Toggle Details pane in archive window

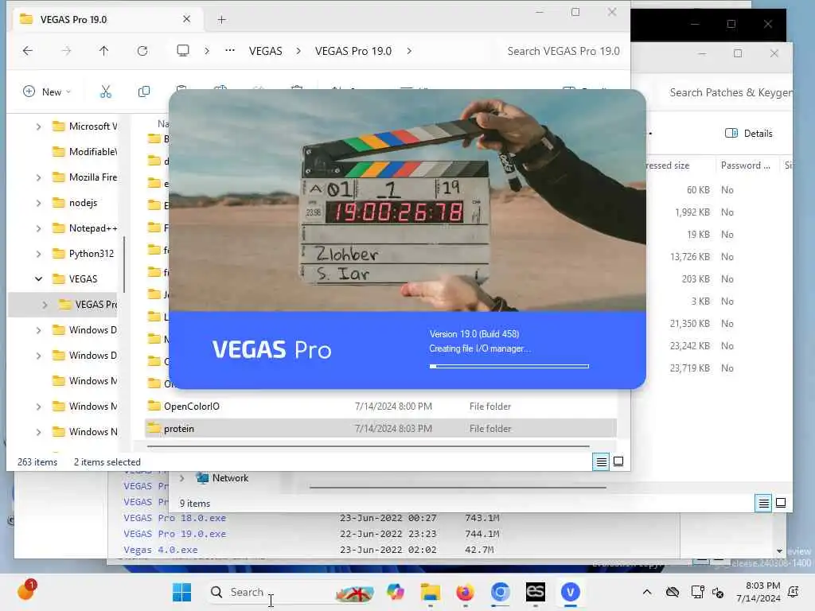(749, 134)
